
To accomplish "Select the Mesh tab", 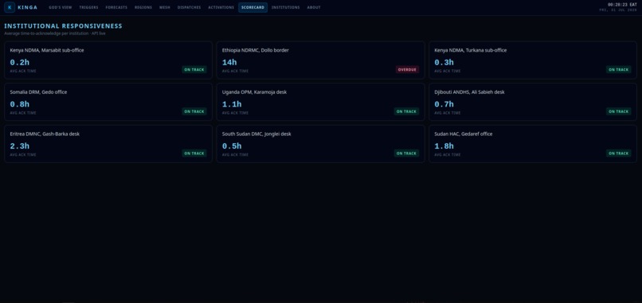I will [x=165, y=7].
